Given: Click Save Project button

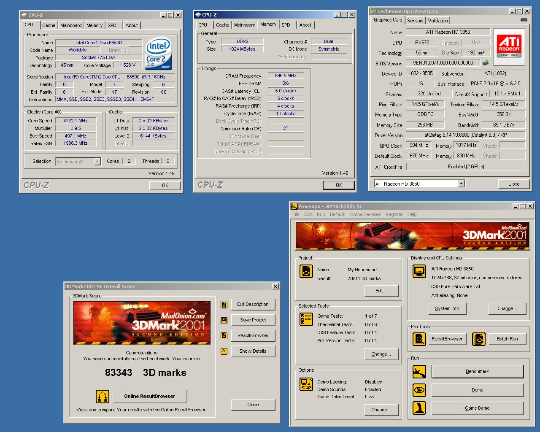Looking at the screenshot, I should tap(253, 320).
